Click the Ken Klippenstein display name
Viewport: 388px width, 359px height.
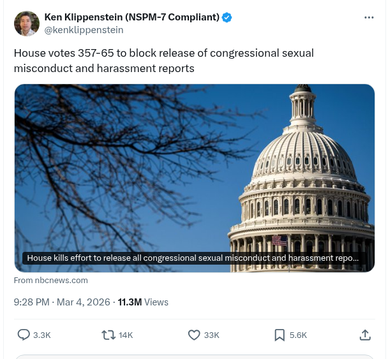coord(132,17)
